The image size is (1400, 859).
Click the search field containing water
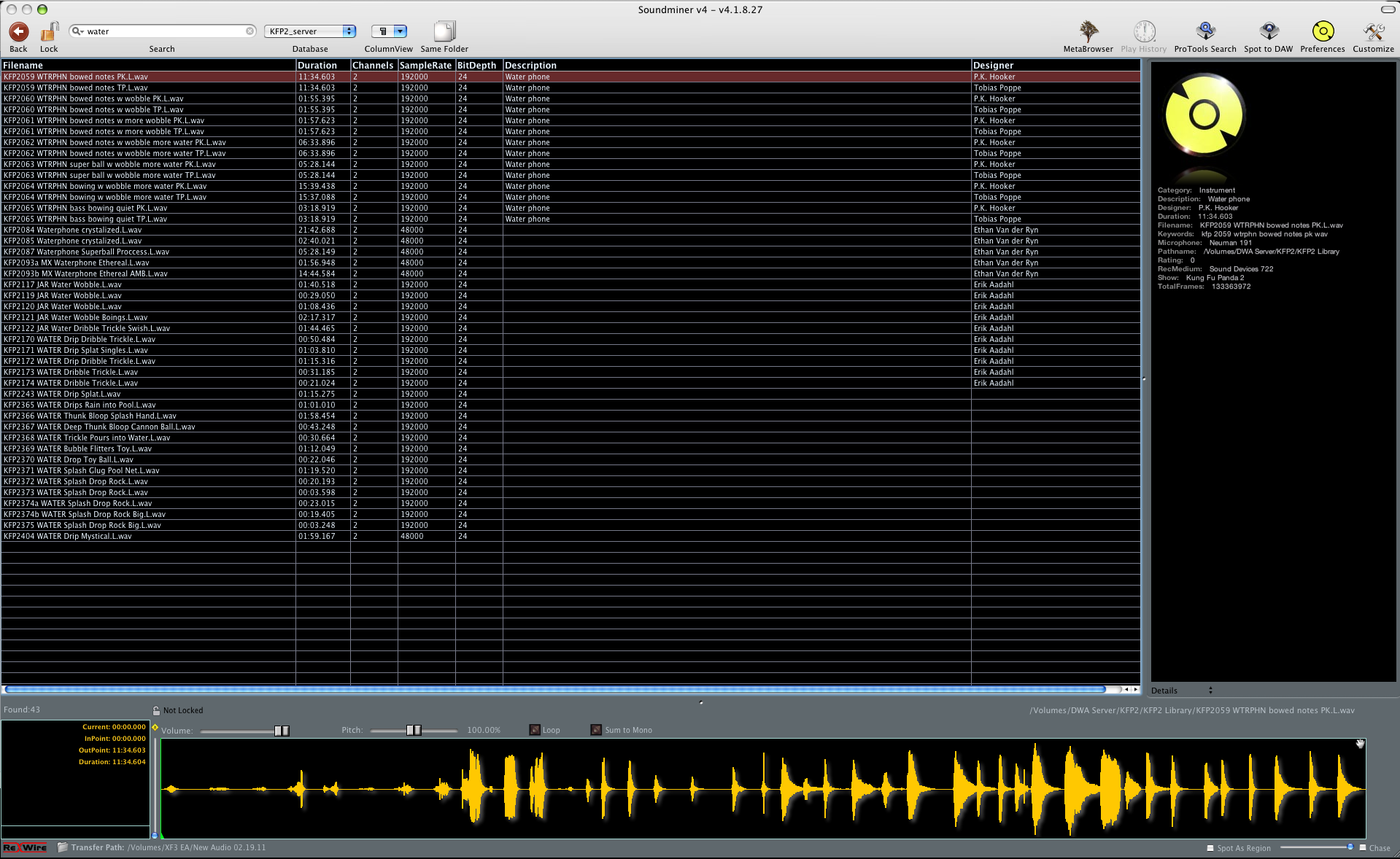164,31
